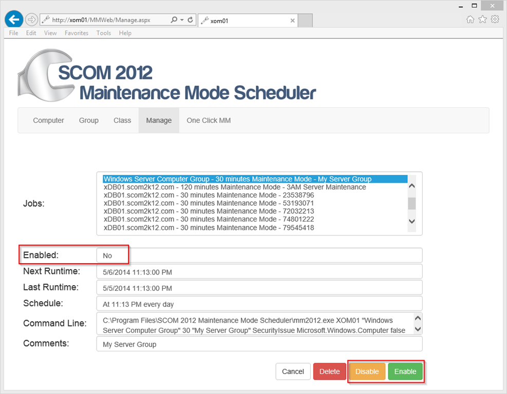Minimize the browser window
The image size is (507, 394).
[x=461, y=6]
